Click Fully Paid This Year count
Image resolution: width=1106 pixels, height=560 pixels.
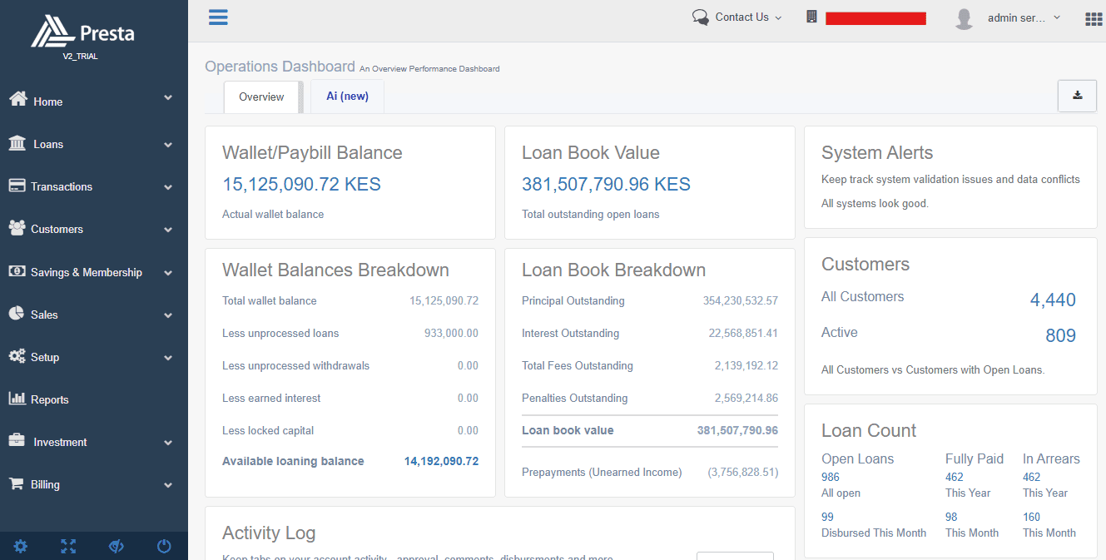pos(955,477)
